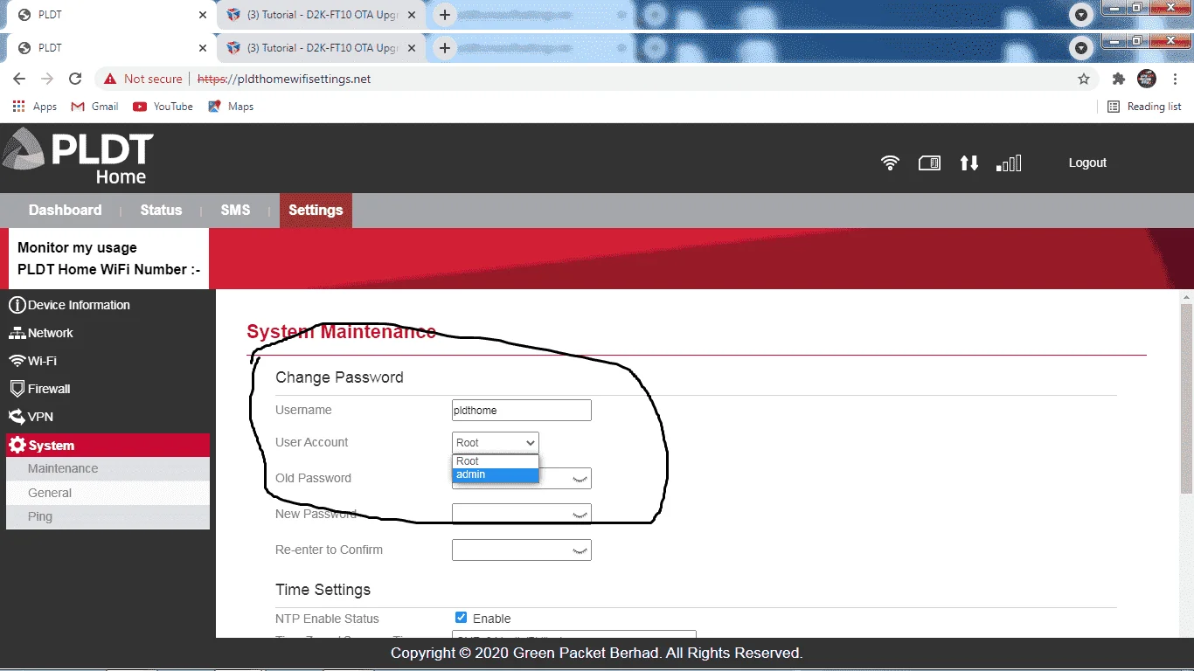Click the SIM card status icon
The width and height of the screenshot is (1194, 671).
[929, 163]
